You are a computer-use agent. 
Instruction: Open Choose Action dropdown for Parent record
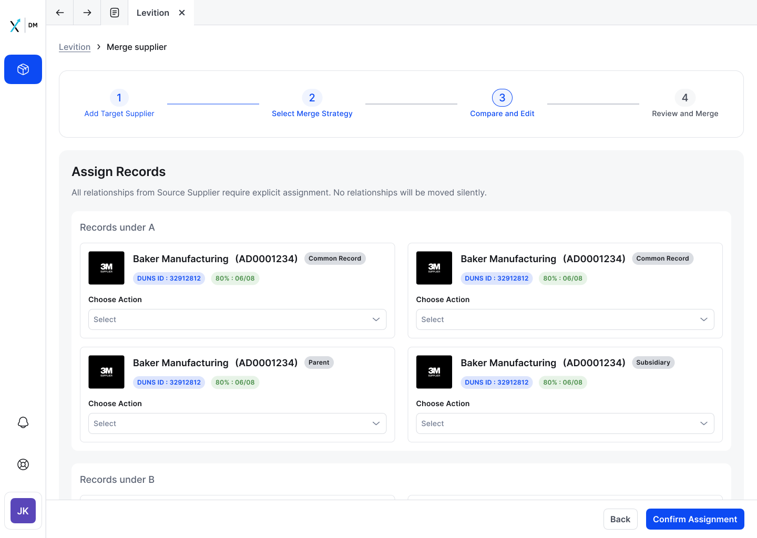(x=238, y=423)
